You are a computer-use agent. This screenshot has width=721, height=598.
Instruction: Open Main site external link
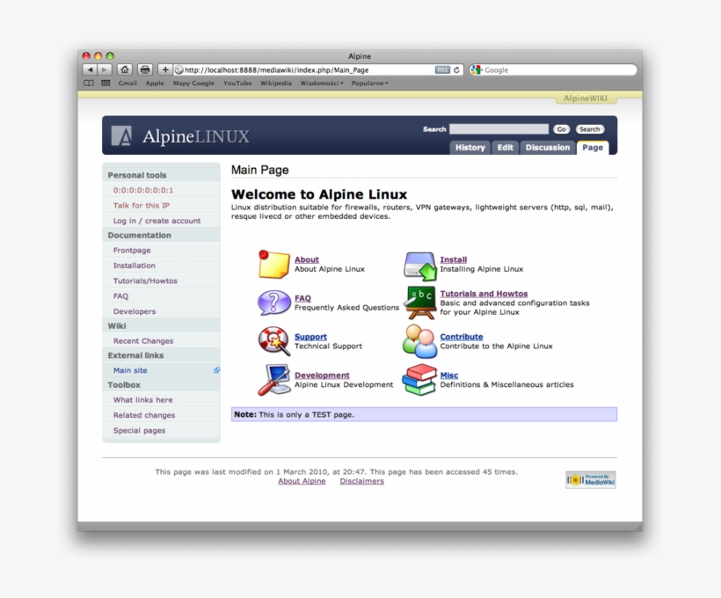coord(130,370)
